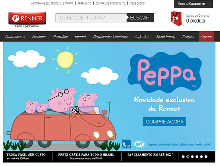
Task: Open the red shopping bag icon
Action: point(177,19)
